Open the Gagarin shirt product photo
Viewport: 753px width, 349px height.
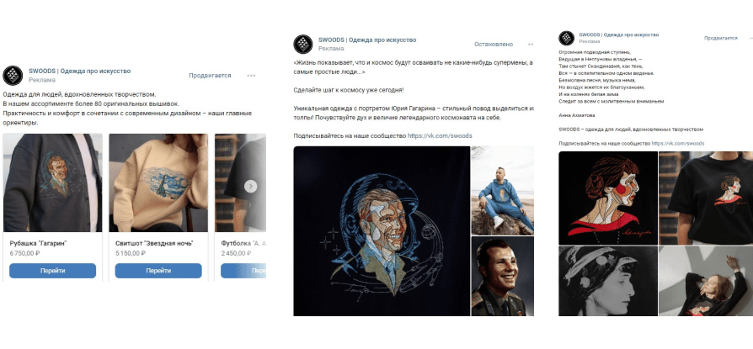point(52,182)
